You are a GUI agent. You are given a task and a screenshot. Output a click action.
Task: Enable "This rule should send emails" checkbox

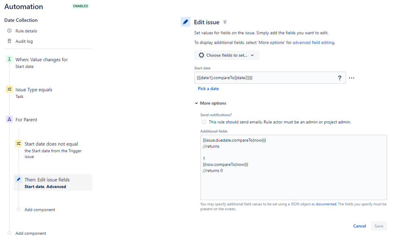[x=204, y=122]
